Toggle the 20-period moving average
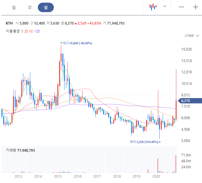 [x=26, y=31]
